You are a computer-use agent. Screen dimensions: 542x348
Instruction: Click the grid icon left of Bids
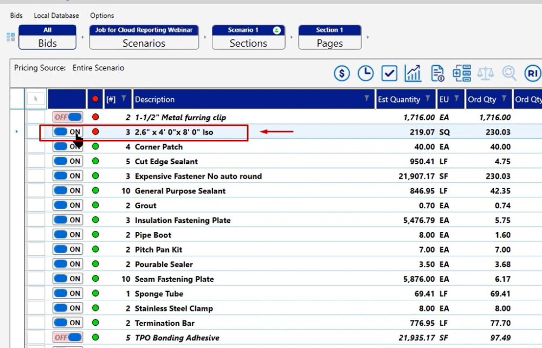[x=10, y=37]
